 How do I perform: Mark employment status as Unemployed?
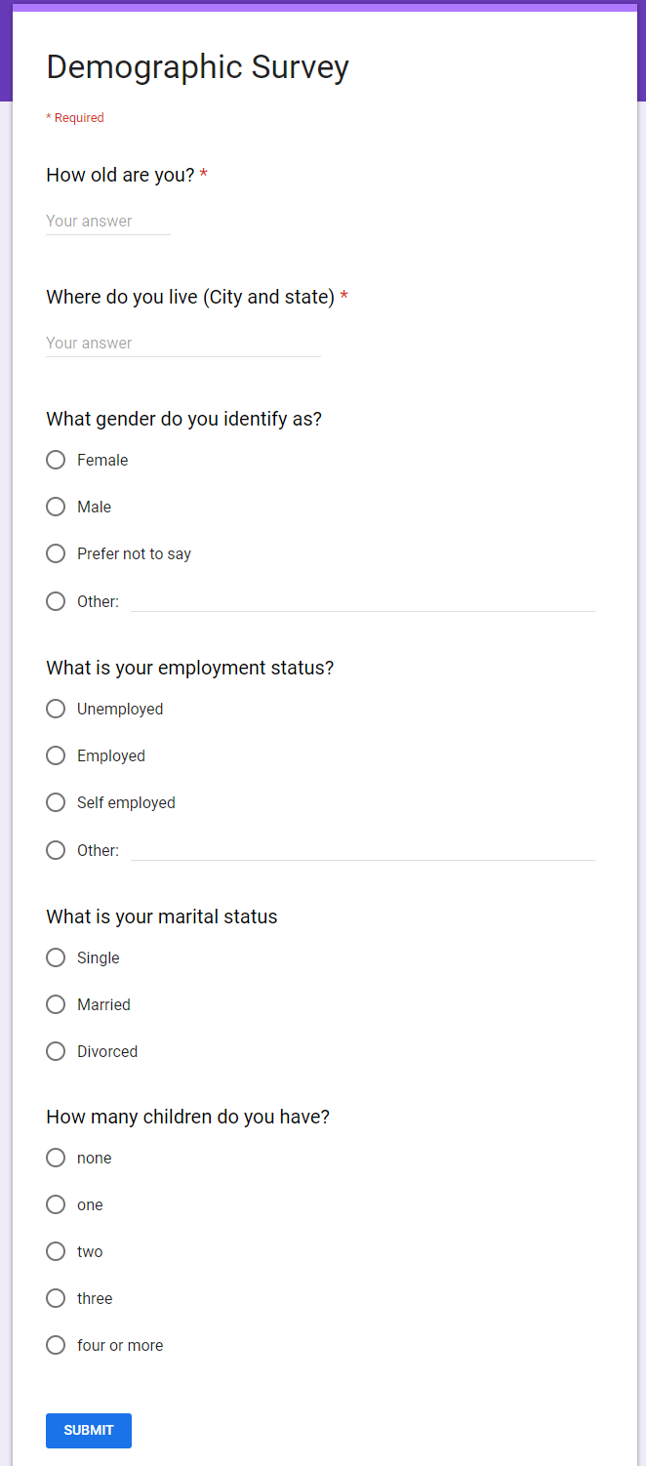click(x=56, y=709)
